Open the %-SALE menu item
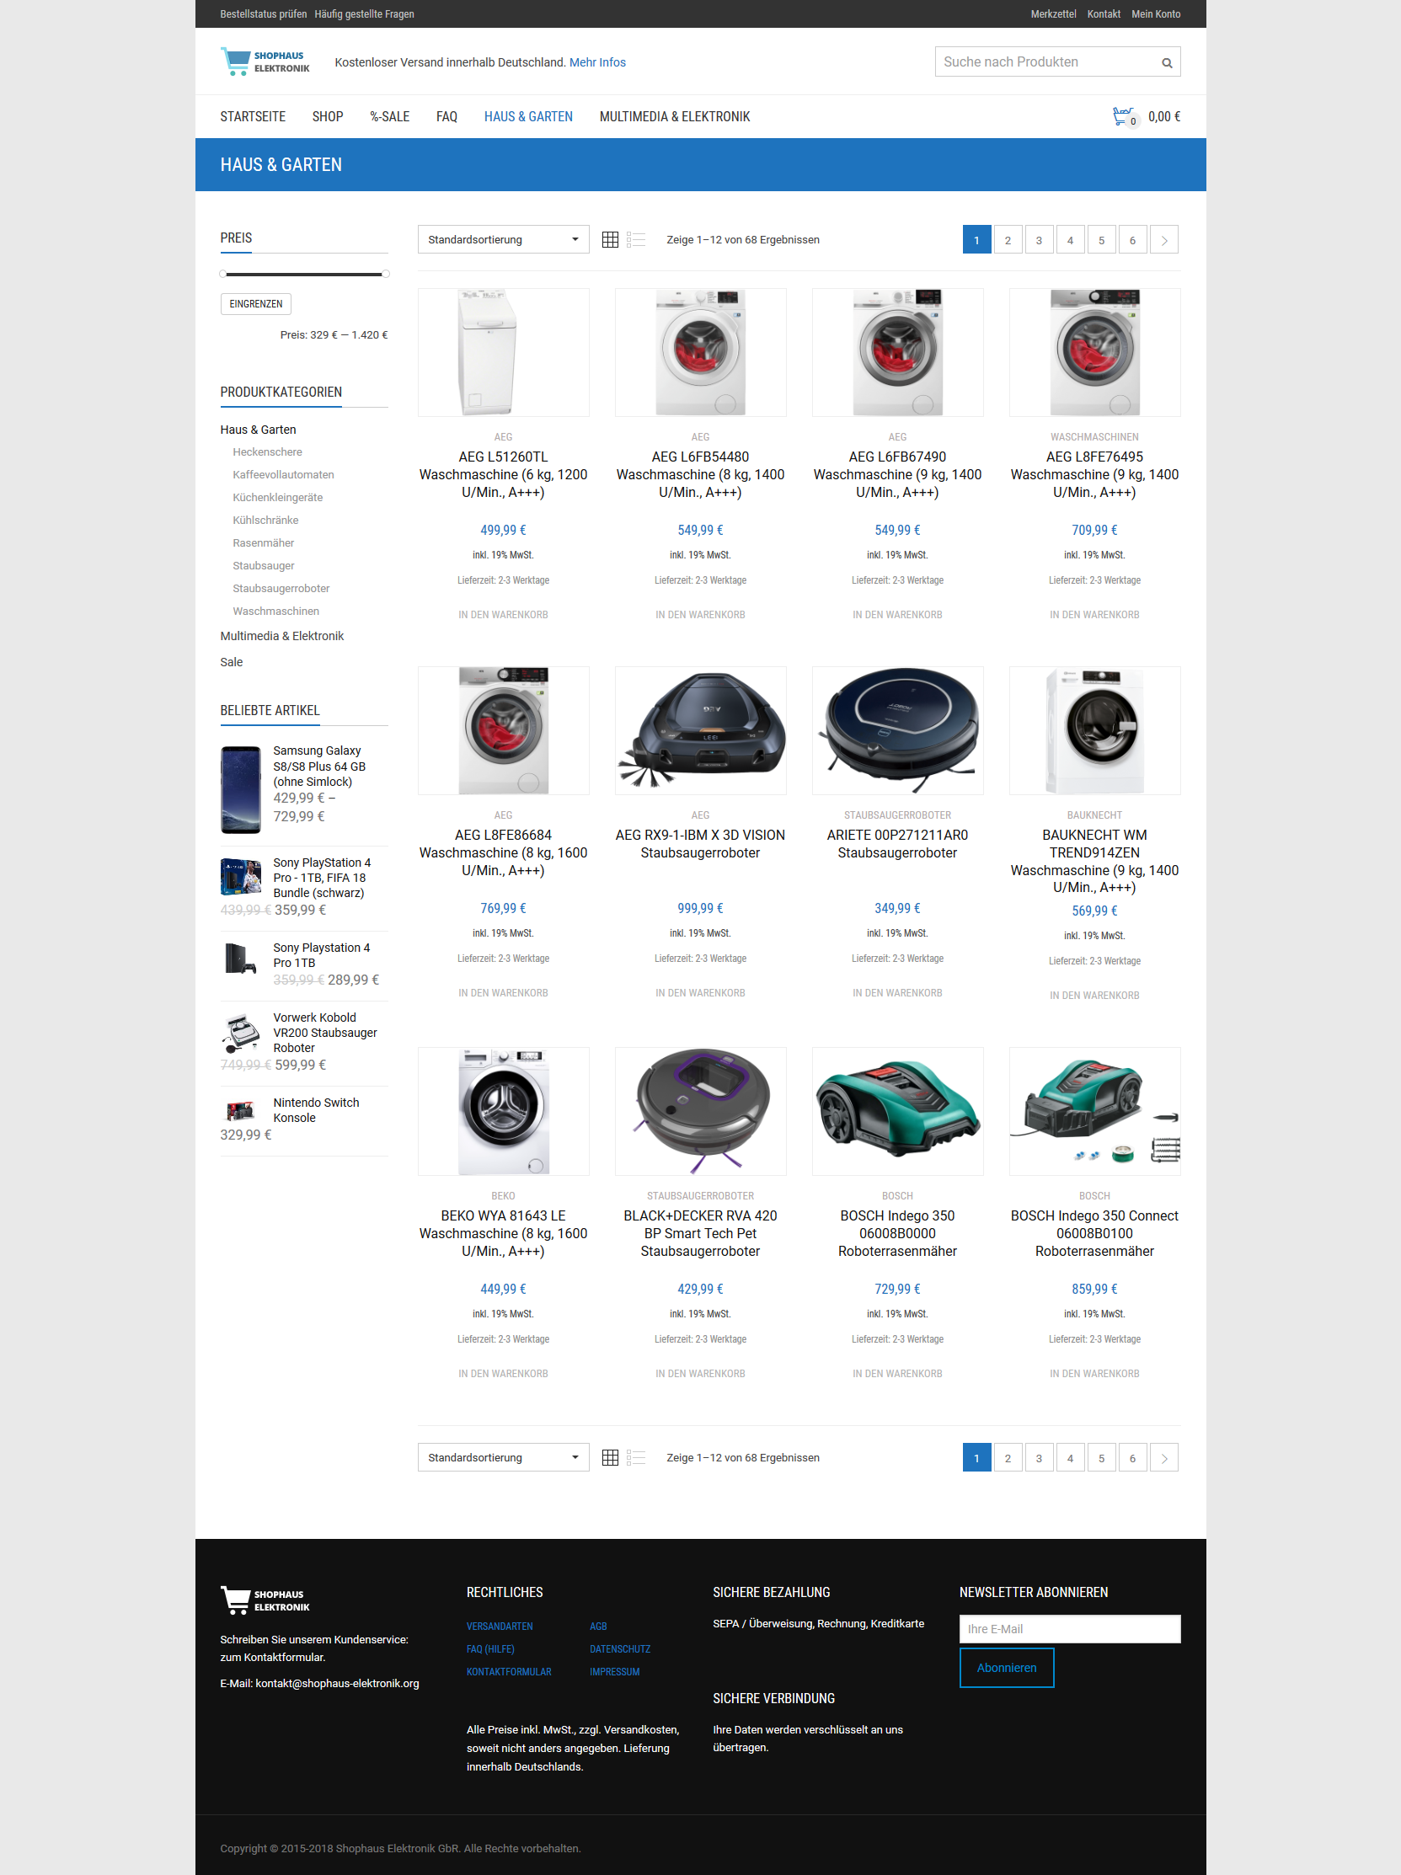Screen dimensions: 1401x1875 (x=390, y=117)
